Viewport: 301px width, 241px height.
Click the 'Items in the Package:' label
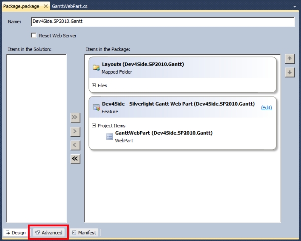108,49
